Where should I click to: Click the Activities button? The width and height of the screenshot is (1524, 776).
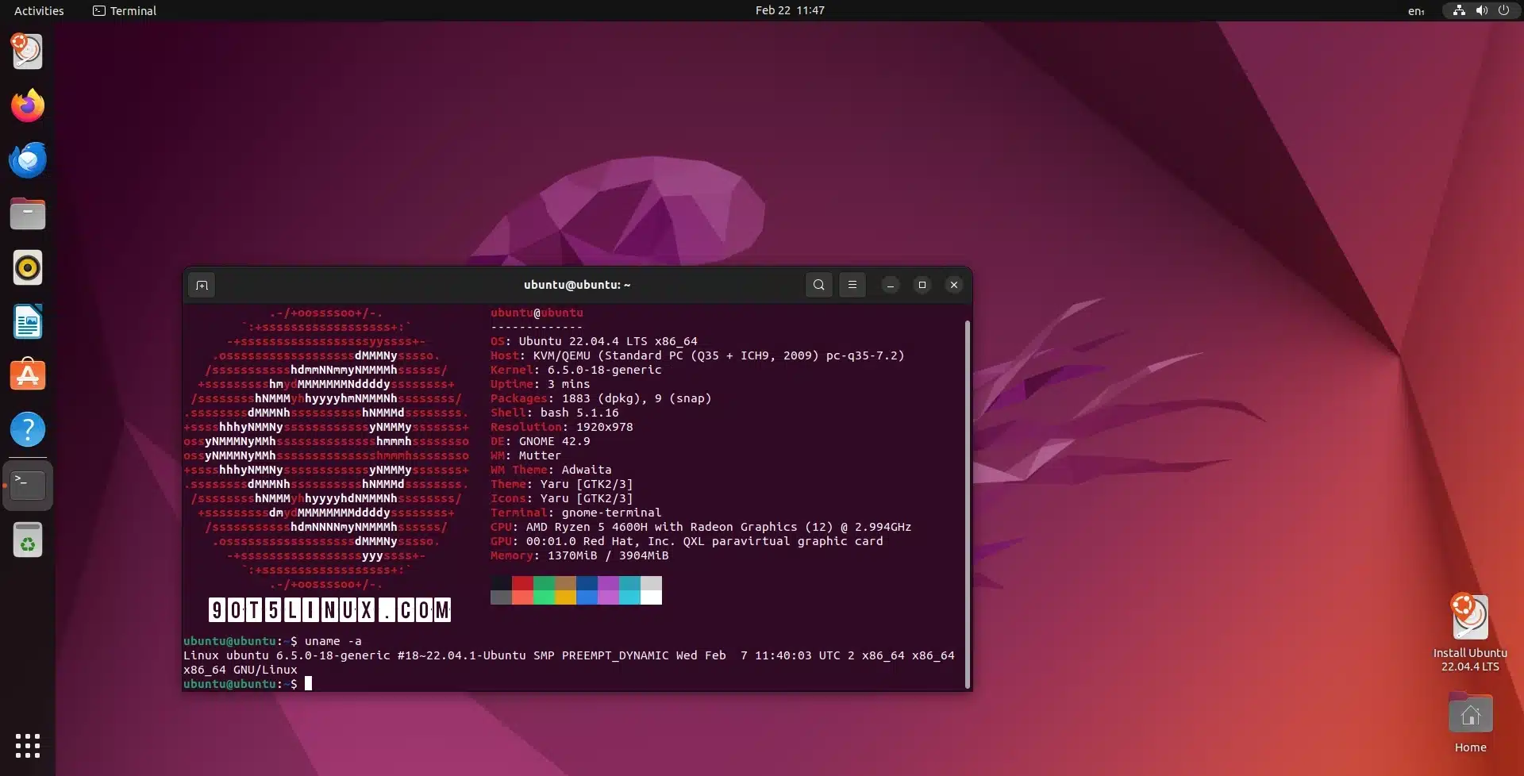39,10
